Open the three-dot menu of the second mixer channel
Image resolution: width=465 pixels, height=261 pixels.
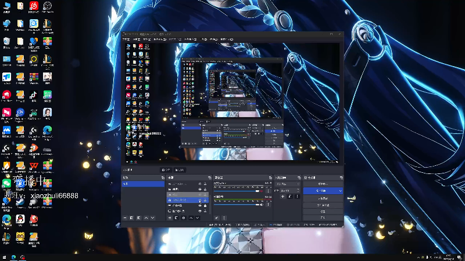(x=268, y=204)
